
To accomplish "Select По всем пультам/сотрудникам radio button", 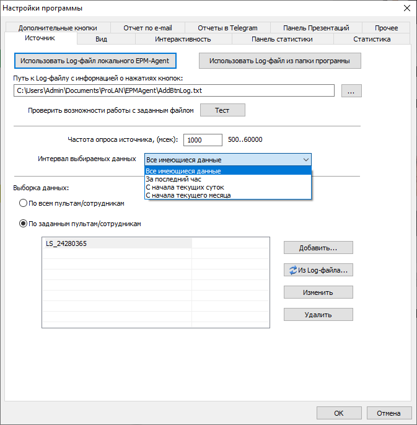I will coord(24,203).
